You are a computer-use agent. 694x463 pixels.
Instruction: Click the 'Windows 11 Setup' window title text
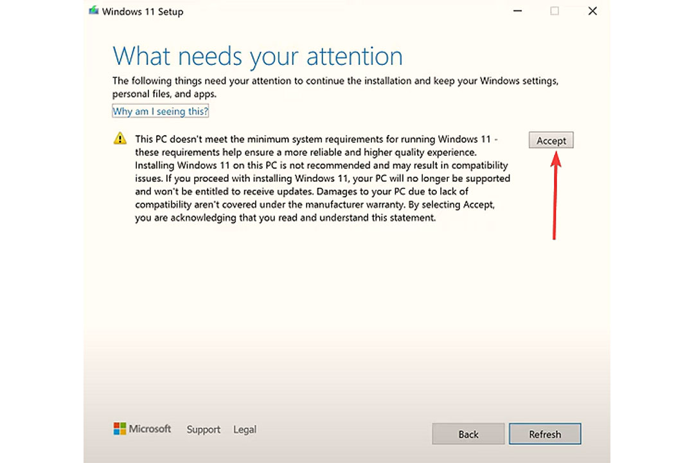pos(143,12)
